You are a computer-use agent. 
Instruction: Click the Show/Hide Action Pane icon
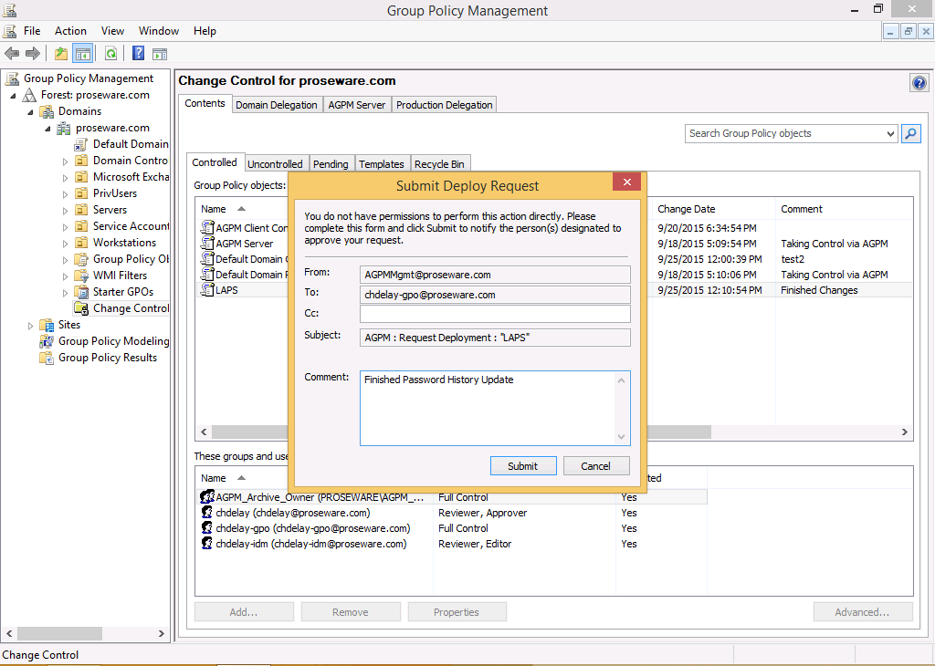tap(160, 54)
